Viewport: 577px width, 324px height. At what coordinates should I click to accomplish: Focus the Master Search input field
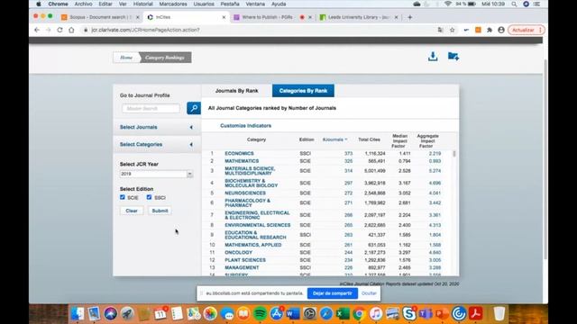[151, 108]
